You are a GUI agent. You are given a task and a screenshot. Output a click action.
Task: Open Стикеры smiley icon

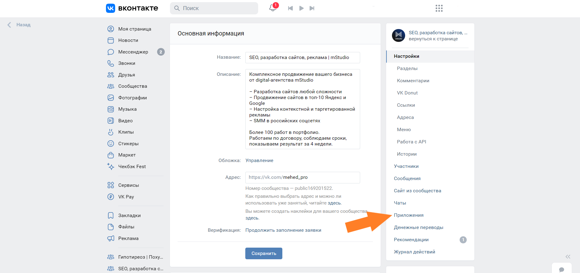(x=111, y=144)
